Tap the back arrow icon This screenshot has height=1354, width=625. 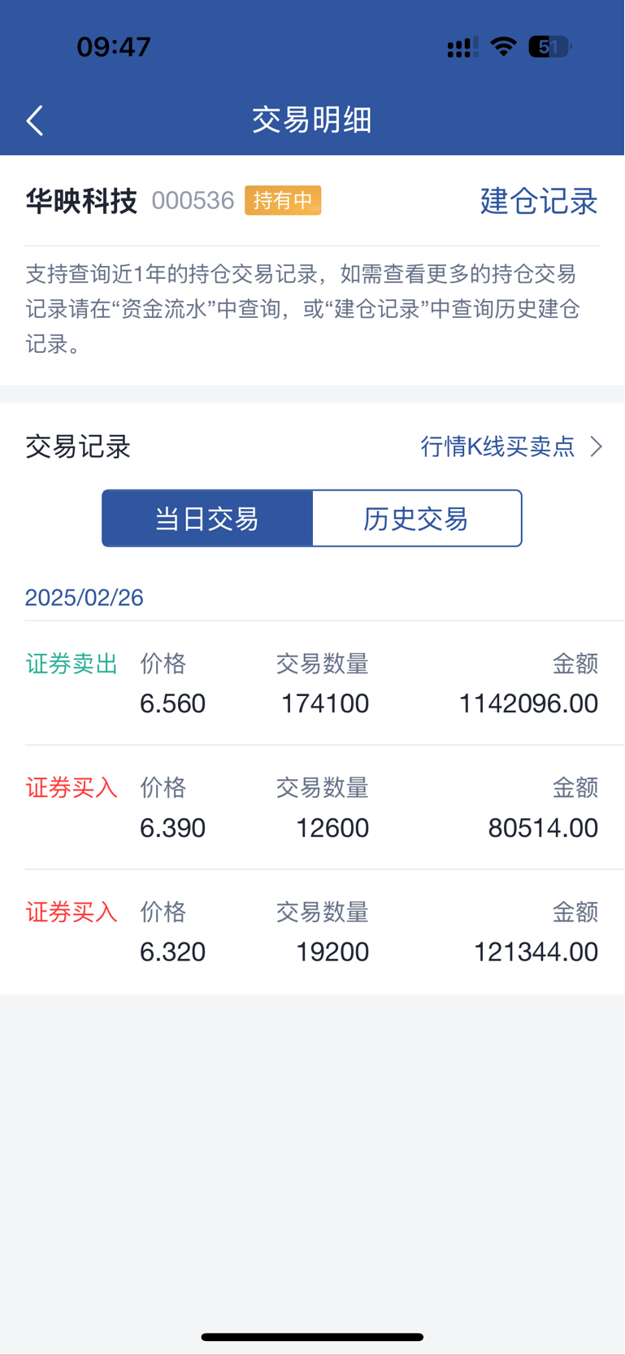(35, 120)
